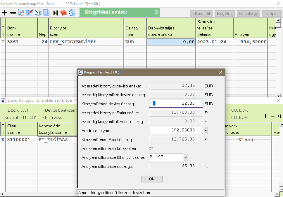Open the red book icon
Viewport: 283px width, 197px height.
pos(64,13)
